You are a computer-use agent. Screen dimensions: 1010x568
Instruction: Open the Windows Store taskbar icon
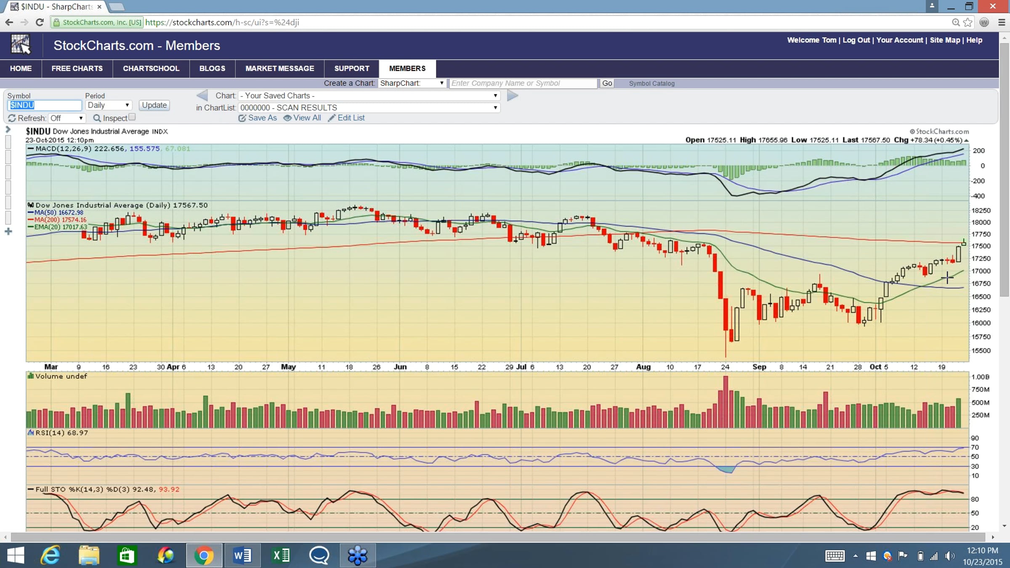127,555
